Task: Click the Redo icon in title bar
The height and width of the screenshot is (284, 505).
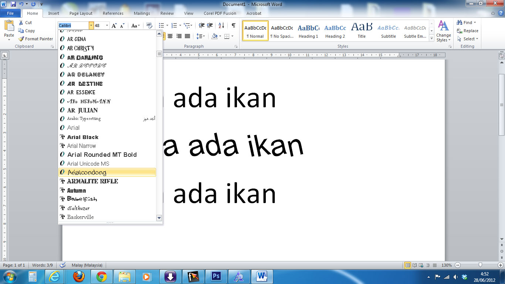Action: 33,4
